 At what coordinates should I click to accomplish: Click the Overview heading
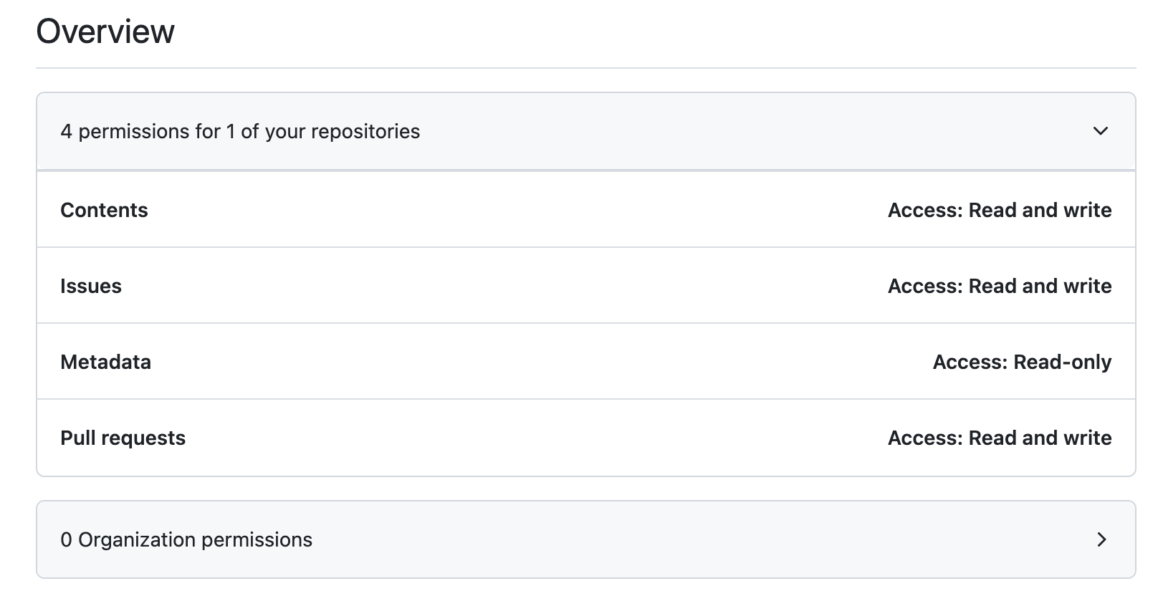[x=106, y=30]
